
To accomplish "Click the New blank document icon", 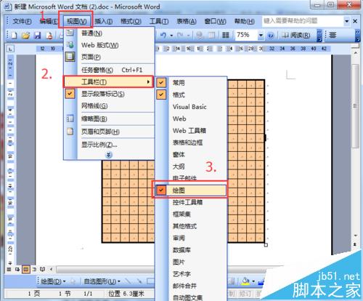I will (14, 36).
